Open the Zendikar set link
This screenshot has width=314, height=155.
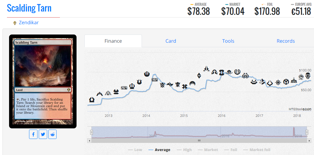29,23
